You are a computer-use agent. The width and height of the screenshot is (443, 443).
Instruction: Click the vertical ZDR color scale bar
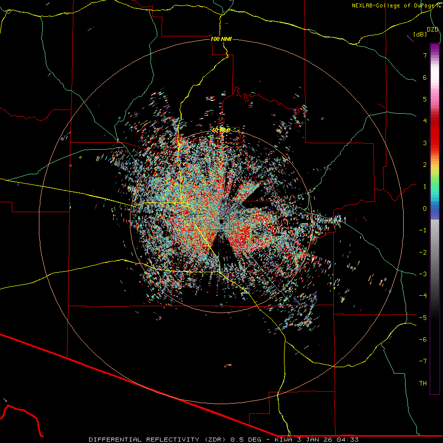click(x=435, y=219)
